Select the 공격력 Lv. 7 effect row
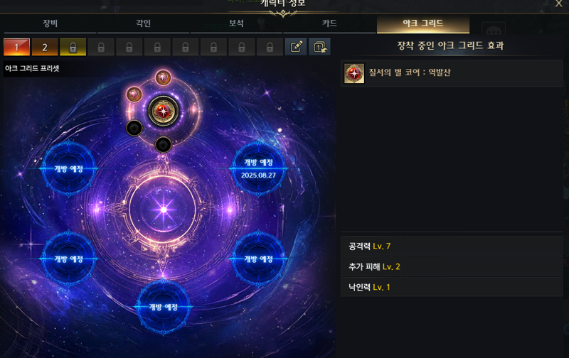Viewport: 569px width, 358px height. (x=452, y=246)
